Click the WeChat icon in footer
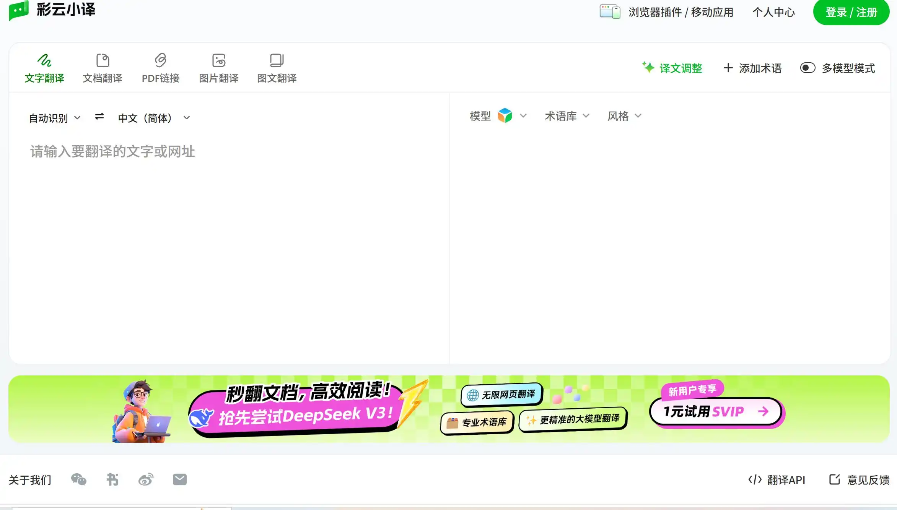 [79, 479]
